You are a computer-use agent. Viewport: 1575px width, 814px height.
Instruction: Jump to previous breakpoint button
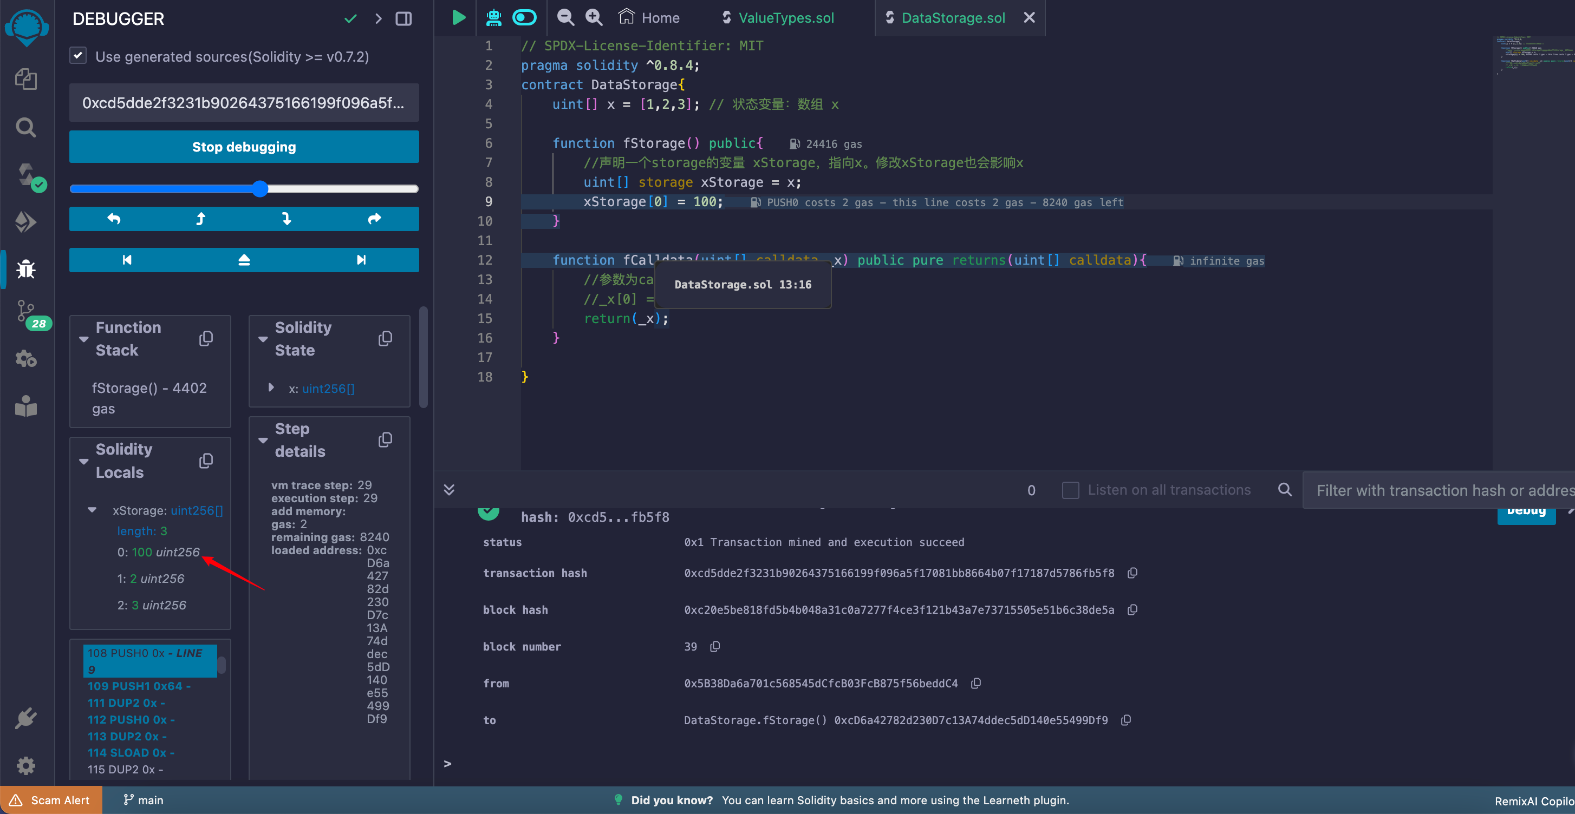pyautogui.click(x=127, y=260)
